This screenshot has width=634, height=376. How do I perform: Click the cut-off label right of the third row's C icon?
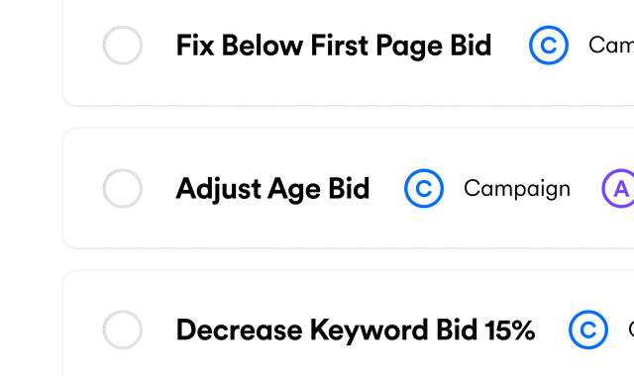coord(631,329)
